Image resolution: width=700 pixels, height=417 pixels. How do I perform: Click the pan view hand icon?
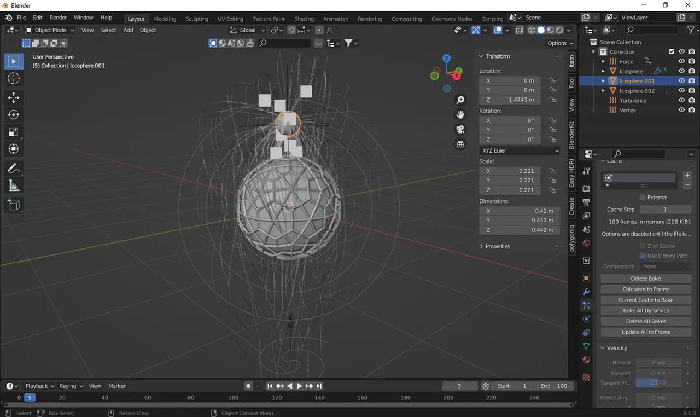(x=460, y=115)
